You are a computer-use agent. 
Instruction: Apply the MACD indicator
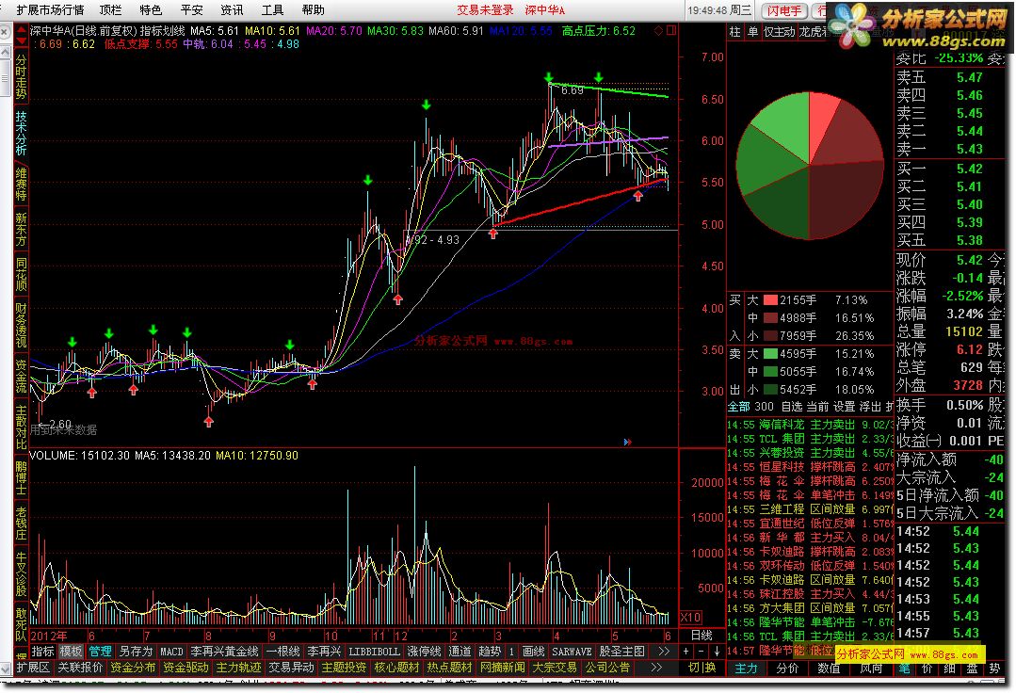click(x=171, y=651)
